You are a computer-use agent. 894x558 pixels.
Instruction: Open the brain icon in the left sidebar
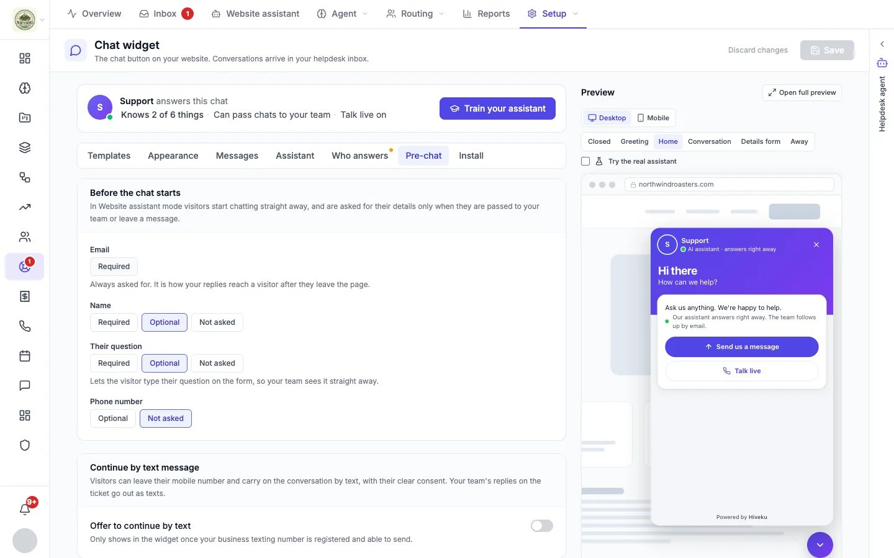[25, 88]
